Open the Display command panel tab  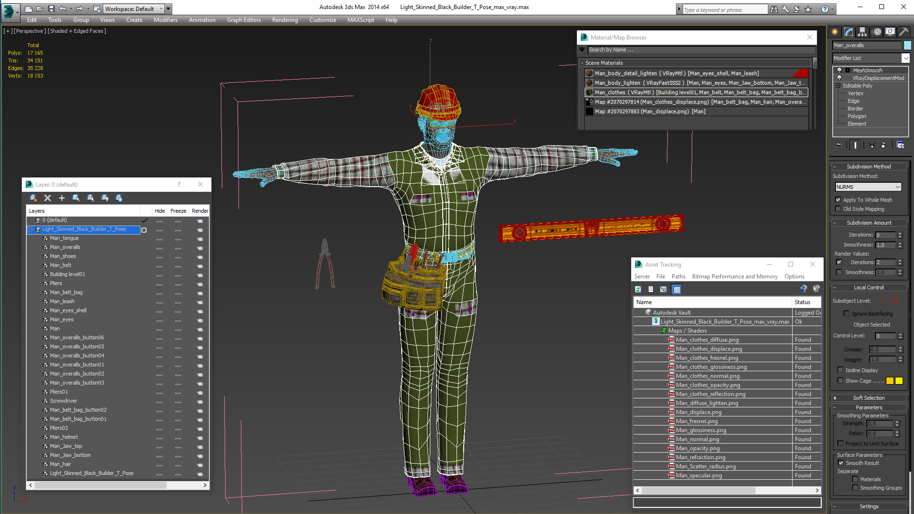click(890, 32)
